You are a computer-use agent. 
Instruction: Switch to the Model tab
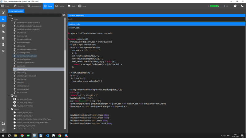tap(60, 6)
